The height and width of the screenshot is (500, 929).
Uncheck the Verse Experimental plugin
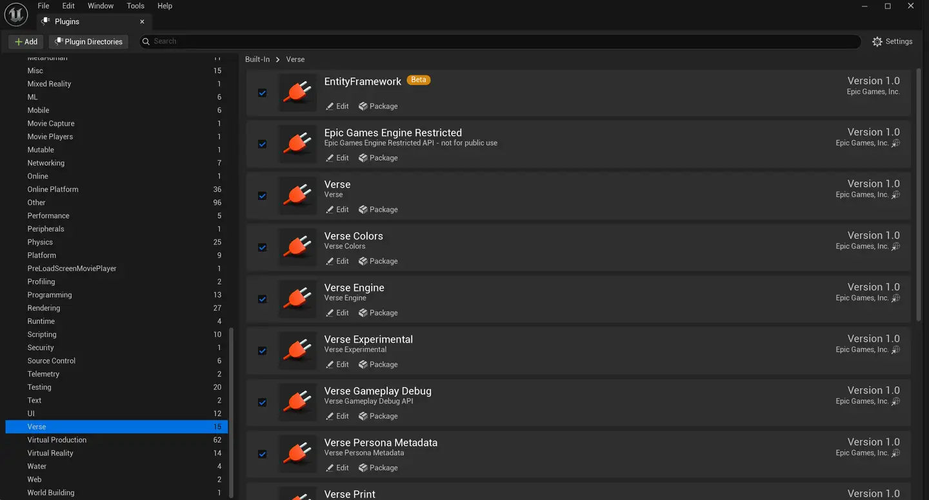pyautogui.click(x=263, y=351)
